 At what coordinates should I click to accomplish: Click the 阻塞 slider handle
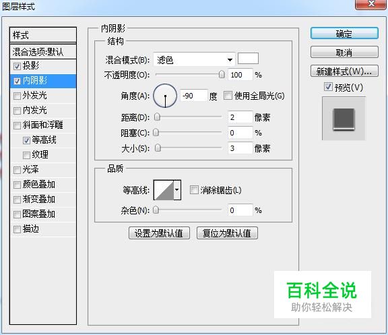(156, 133)
